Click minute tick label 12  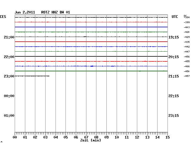click(137, 137)
